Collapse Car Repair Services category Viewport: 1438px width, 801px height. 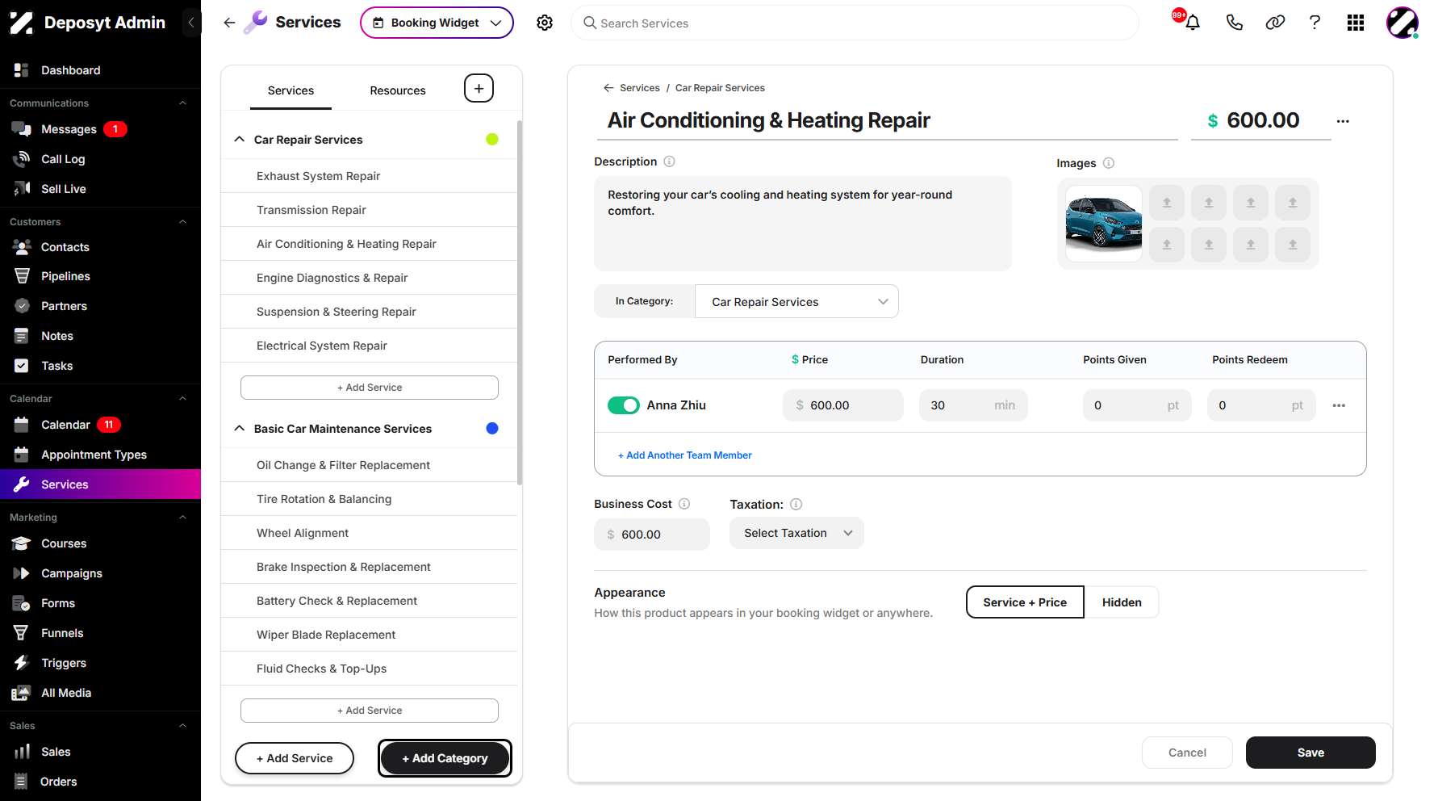coord(240,139)
